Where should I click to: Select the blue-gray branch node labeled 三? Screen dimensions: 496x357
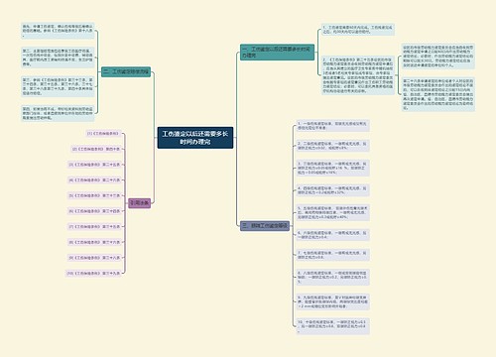coord(265,226)
